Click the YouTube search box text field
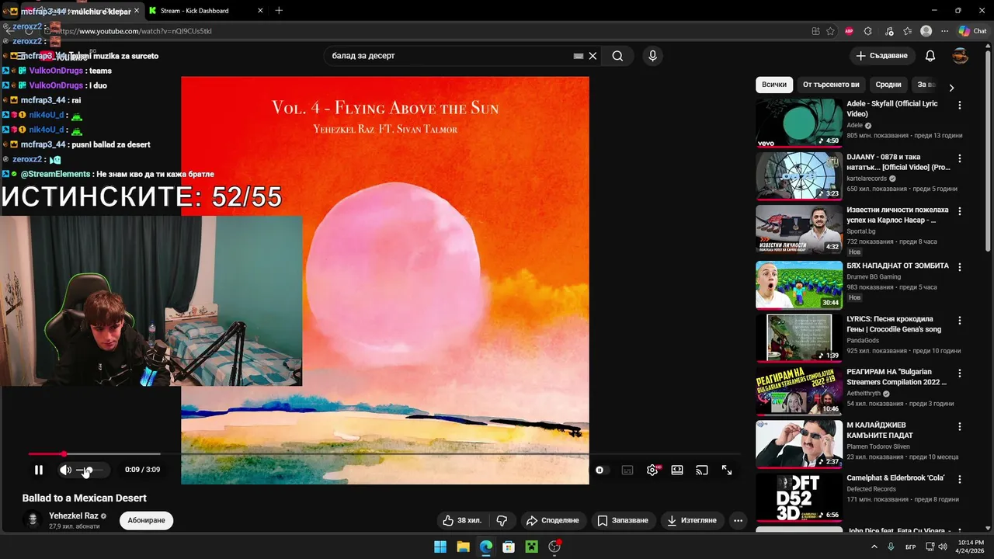The height and width of the screenshot is (559, 994). [x=450, y=56]
